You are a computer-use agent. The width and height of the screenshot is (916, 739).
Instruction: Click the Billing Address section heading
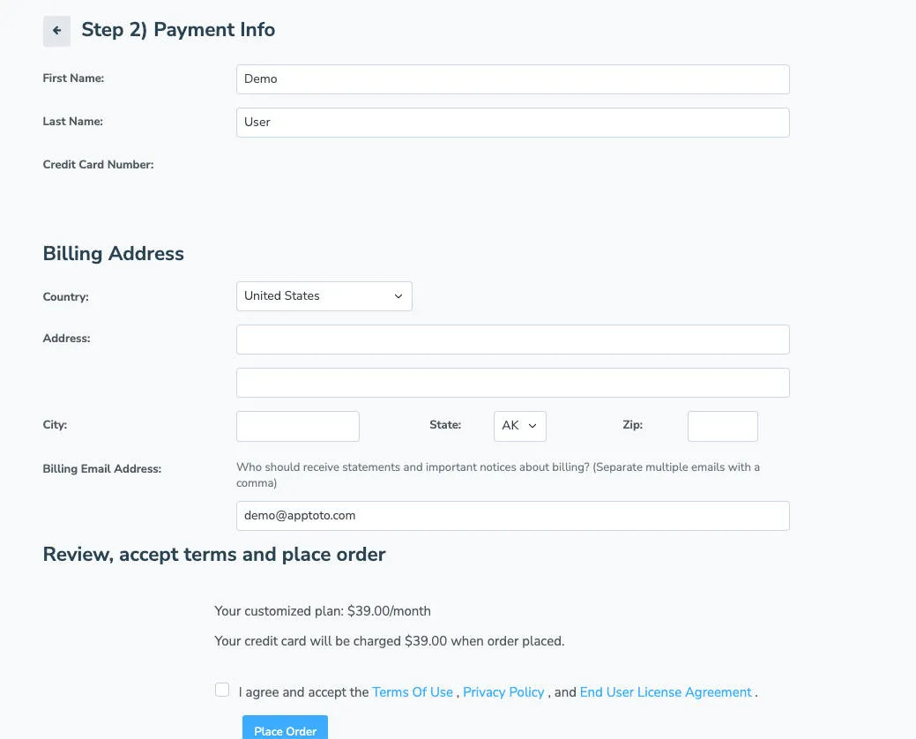(113, 253)
